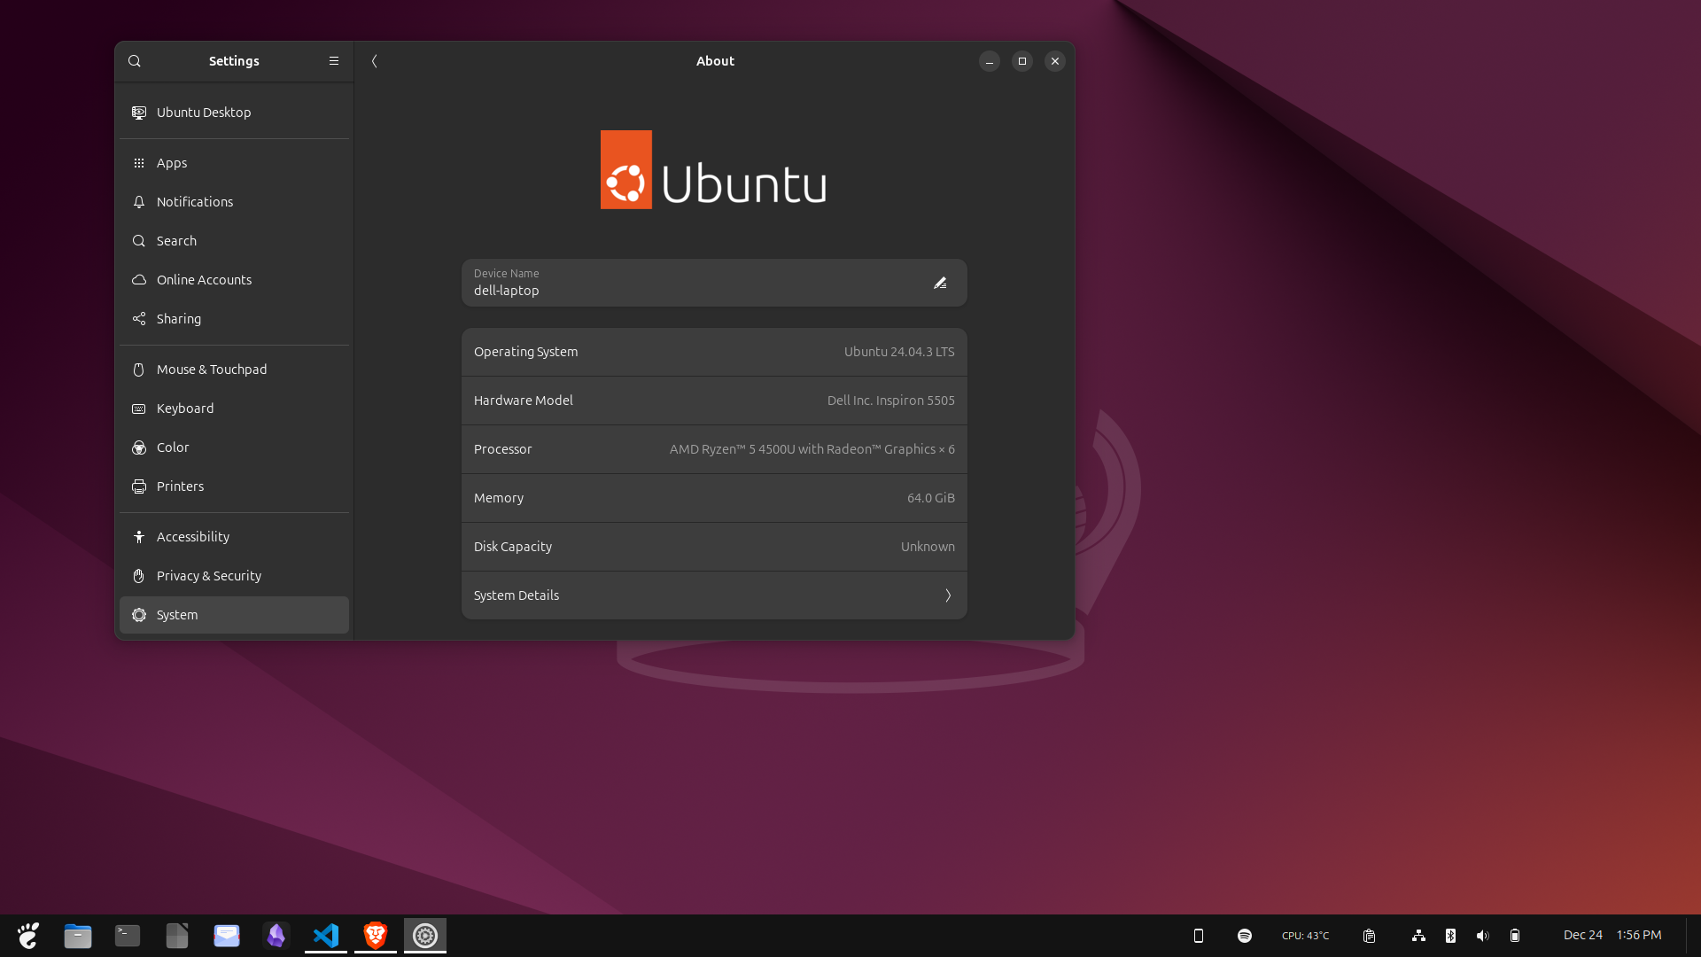Screen dimensions: 1701x957
Task: Open the Bluetooth status icon
Action: pos(1450,935)
